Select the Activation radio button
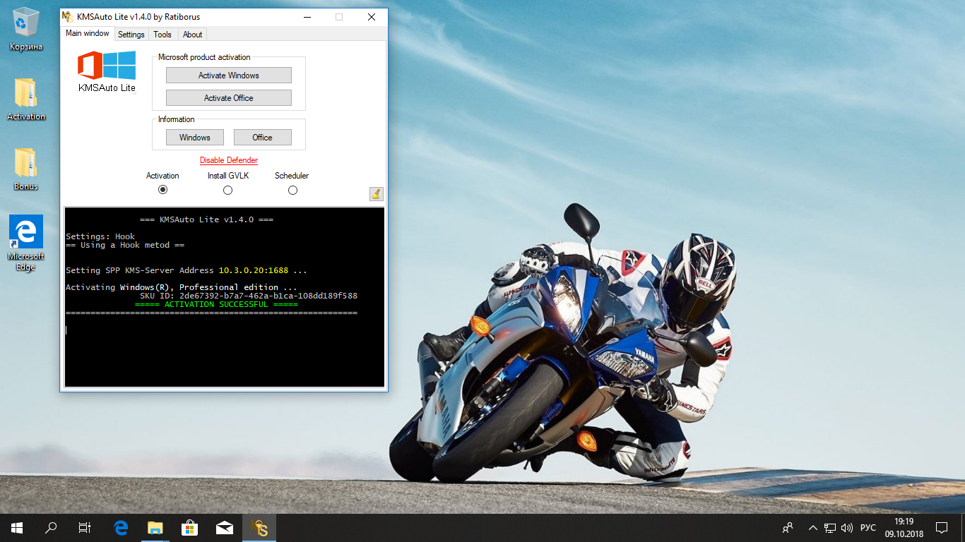 click(x=162, y=190)
